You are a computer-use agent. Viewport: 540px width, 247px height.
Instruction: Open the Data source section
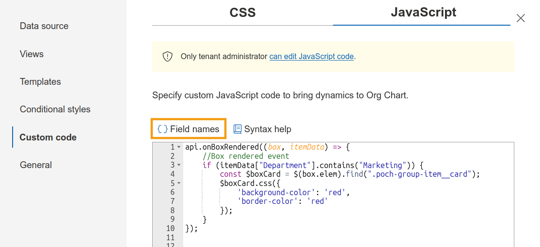(44, 26)
